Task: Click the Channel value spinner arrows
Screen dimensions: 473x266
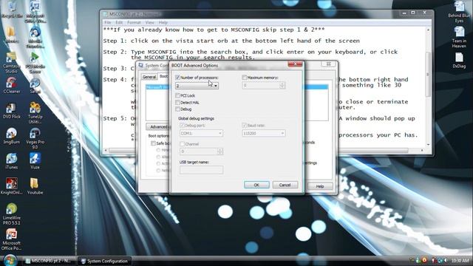Action: [x=220, y=151]
